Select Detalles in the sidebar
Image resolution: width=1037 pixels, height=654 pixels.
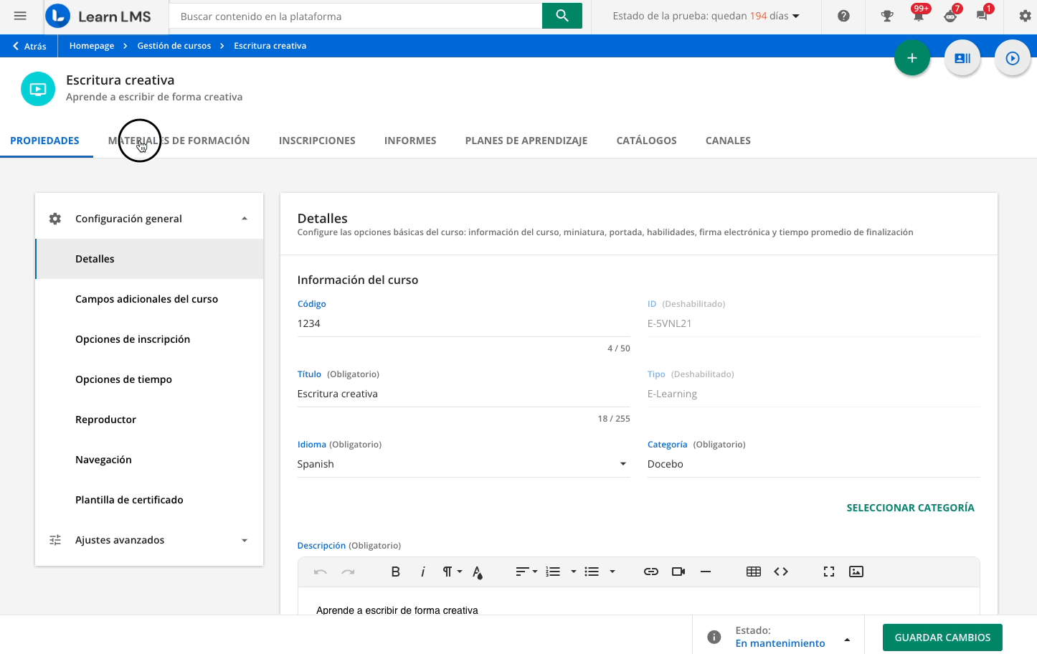point(149,259)
